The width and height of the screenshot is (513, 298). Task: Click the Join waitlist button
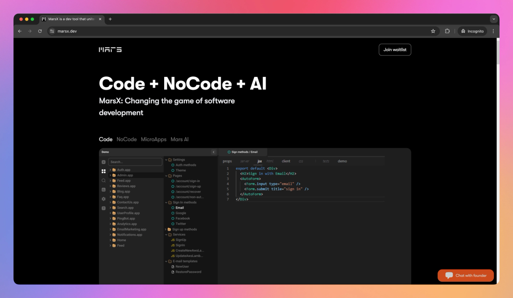coord(395,50)
